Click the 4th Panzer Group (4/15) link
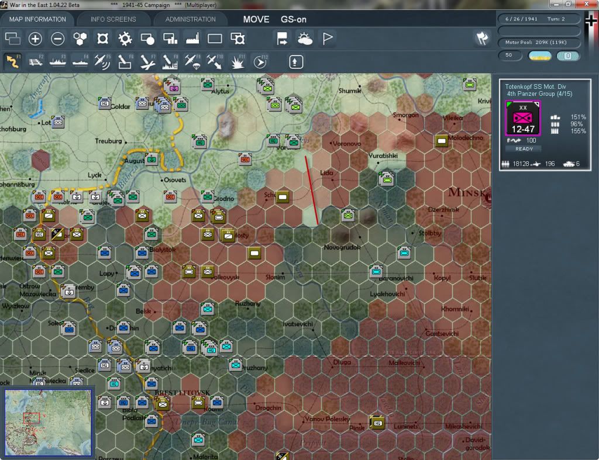 click(x=539, y=94)
